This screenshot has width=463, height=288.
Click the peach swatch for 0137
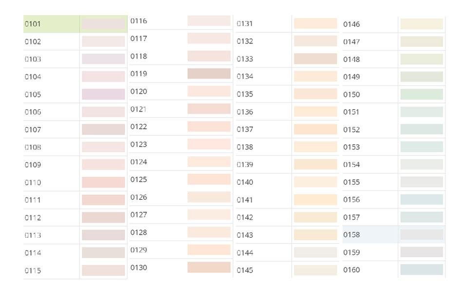(x=315, y=129)
